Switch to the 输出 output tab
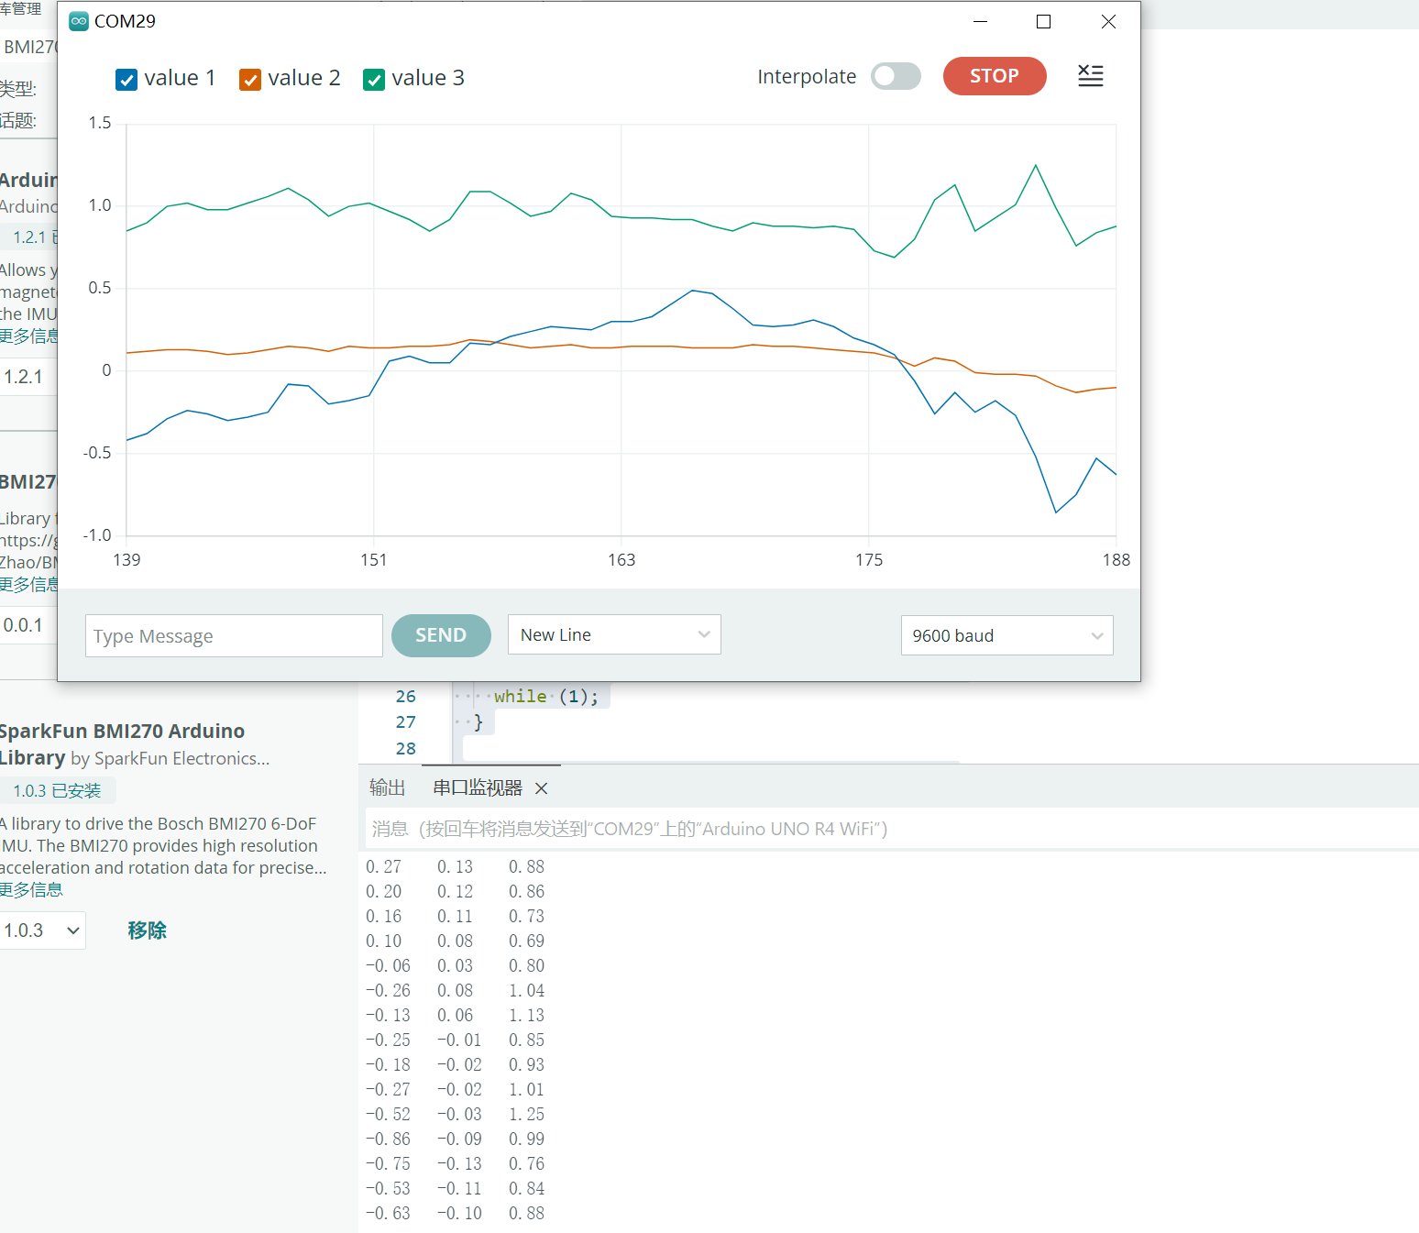Image resolution: width=1419 pixels, height=1233 pixels. tap(387, 787)
